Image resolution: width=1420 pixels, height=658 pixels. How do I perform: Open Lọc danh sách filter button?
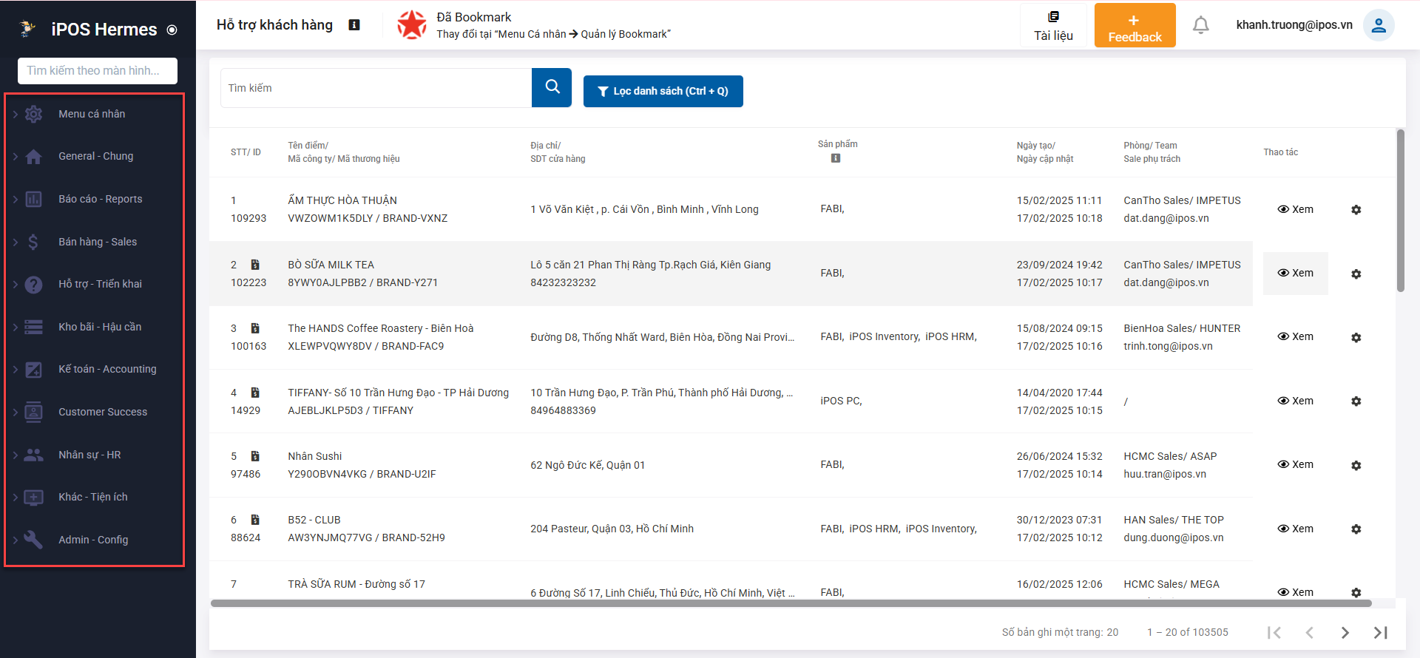(x=663, y=91)
